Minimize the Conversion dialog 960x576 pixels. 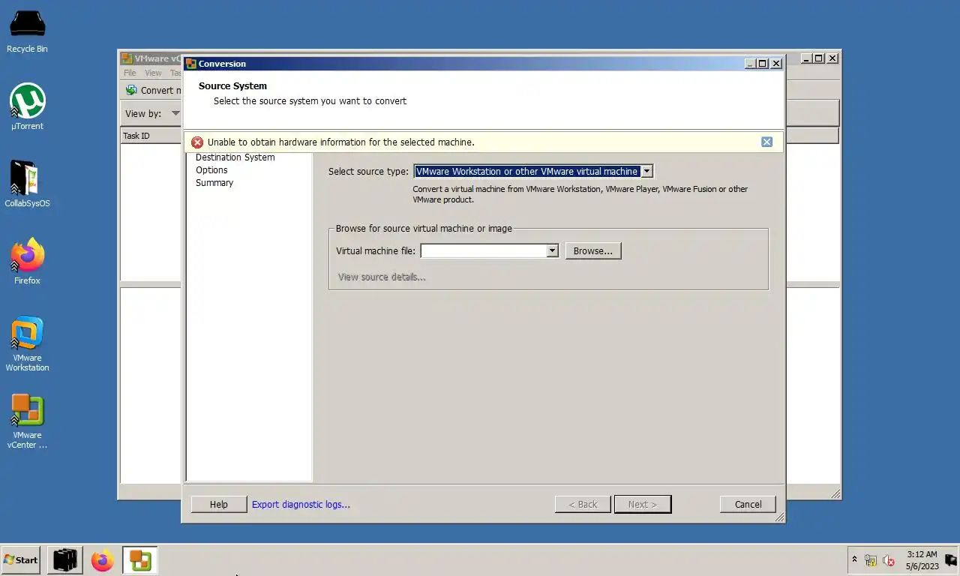751,64
